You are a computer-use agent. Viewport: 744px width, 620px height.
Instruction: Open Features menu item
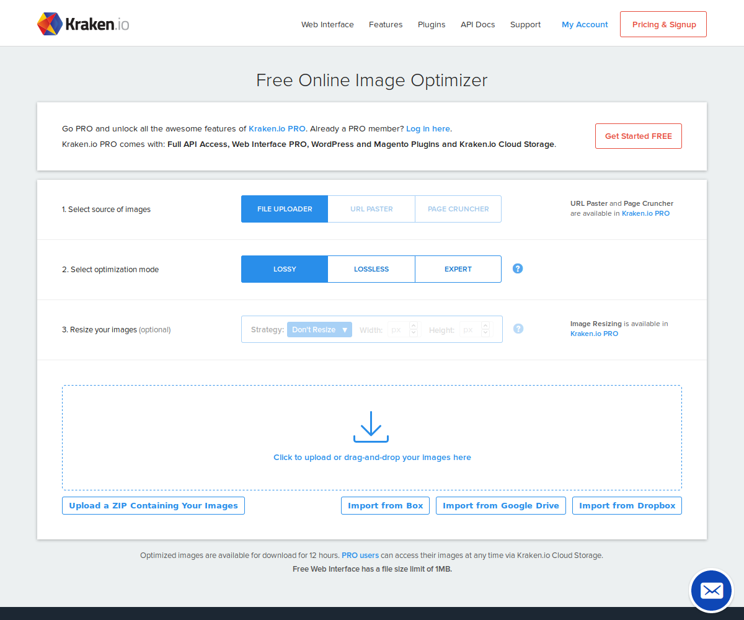coord(386,25)
